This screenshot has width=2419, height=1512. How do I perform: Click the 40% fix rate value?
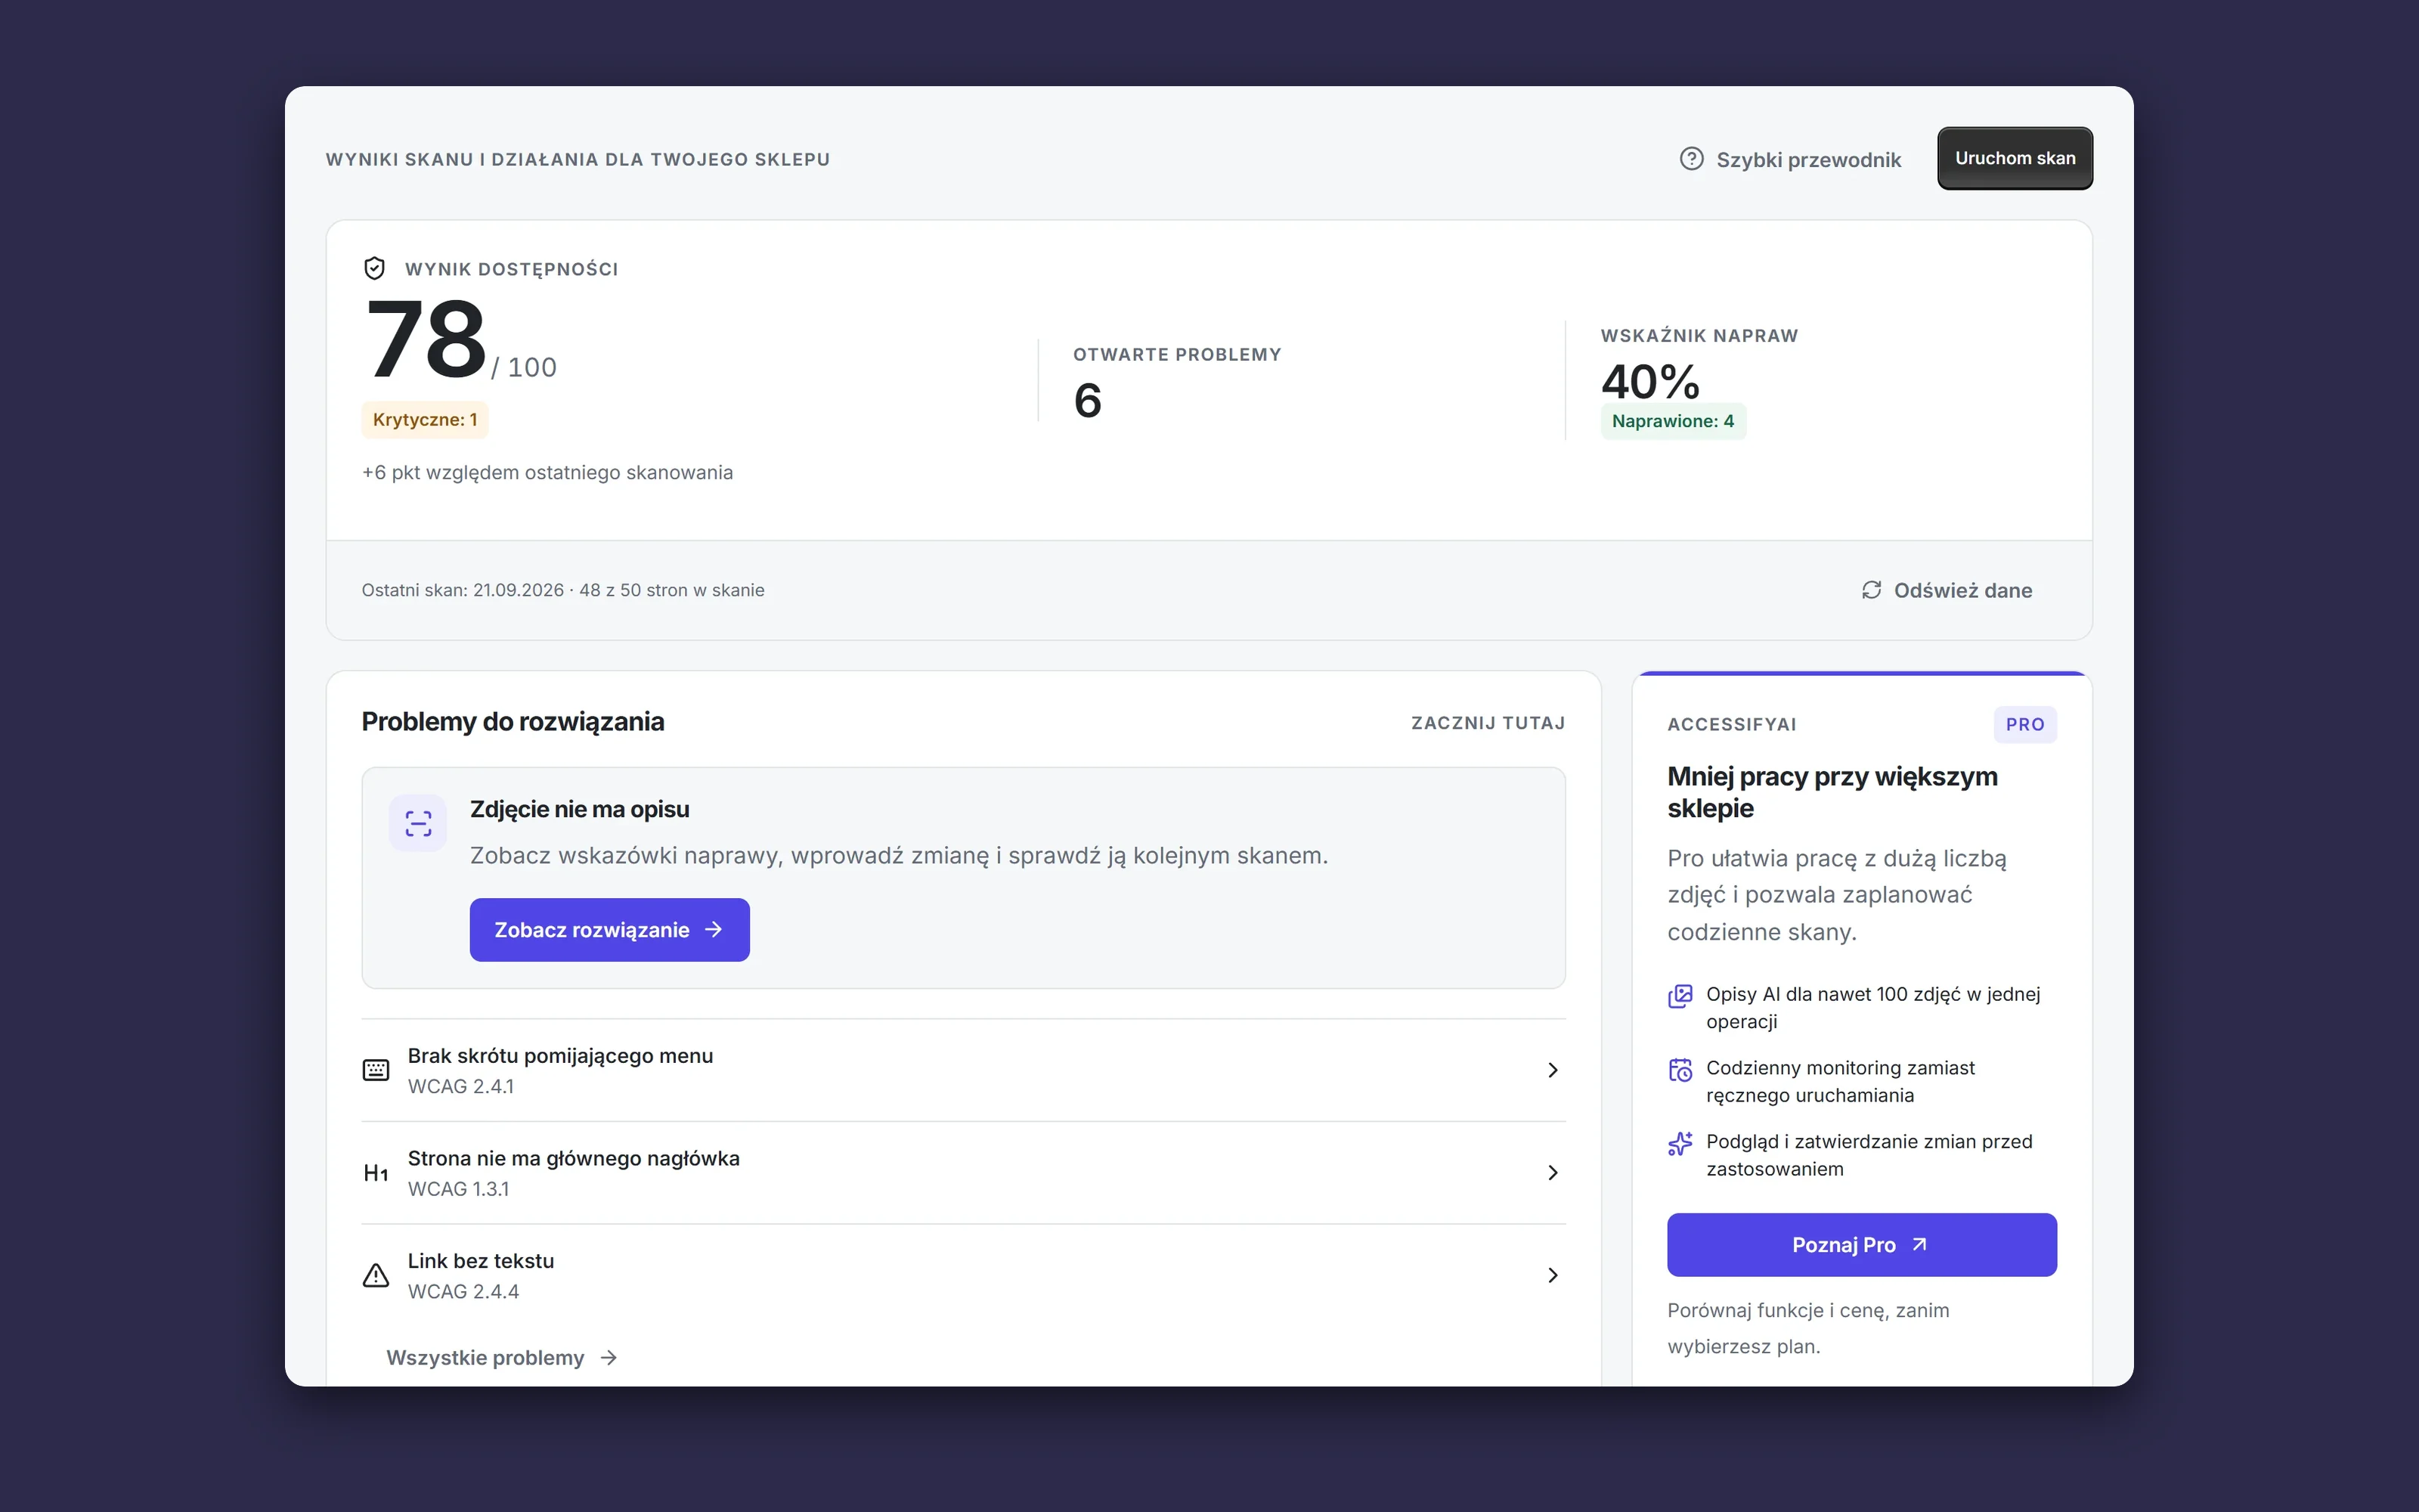tap(1650, 381)
